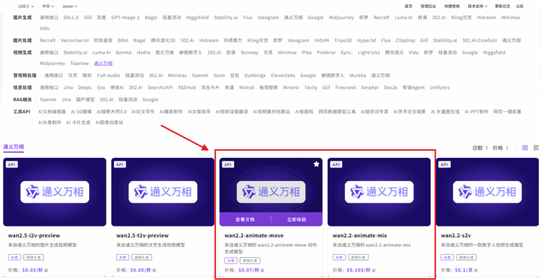
Task: Select Vidu on second 图片生成 line
Action: tap(44, 28)
